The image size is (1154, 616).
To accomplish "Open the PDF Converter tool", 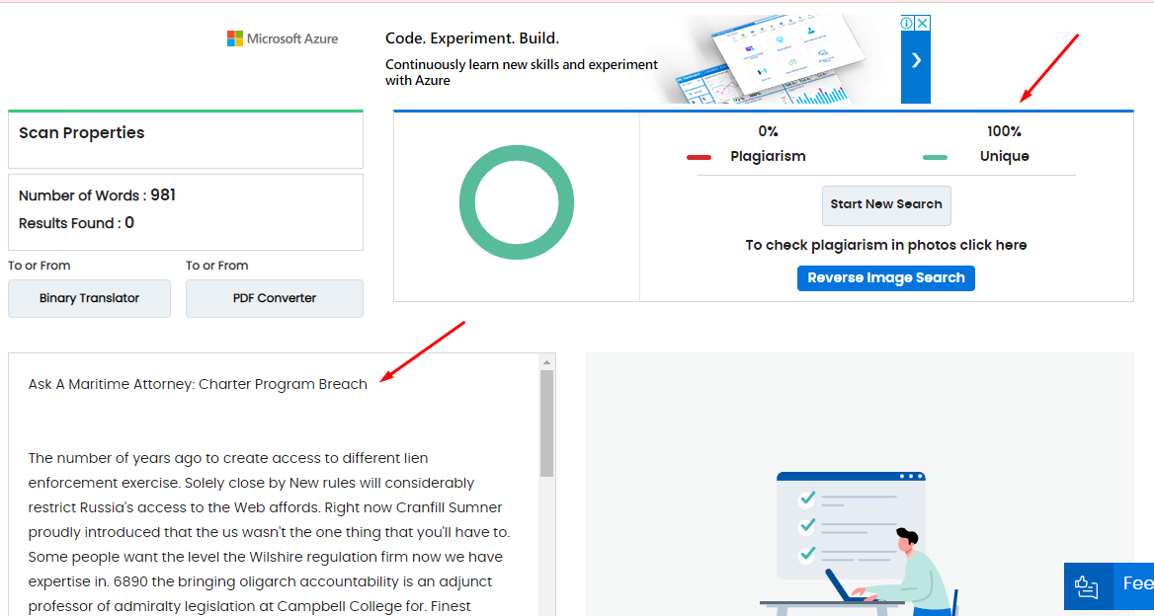I will pyautogui.click(x=275, y=298).
